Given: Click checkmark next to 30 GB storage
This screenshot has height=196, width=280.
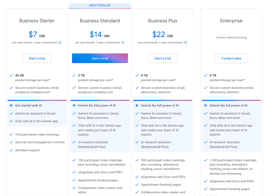Looking at the screenshot, I should [x=11, y=75].
